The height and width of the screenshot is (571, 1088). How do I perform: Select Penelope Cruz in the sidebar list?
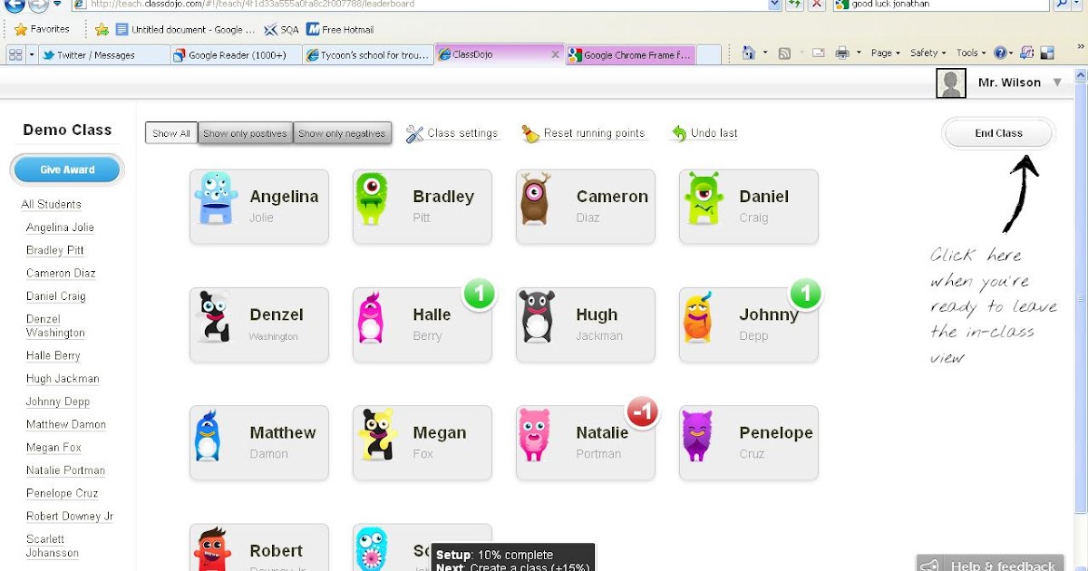(x=62, y=494)
